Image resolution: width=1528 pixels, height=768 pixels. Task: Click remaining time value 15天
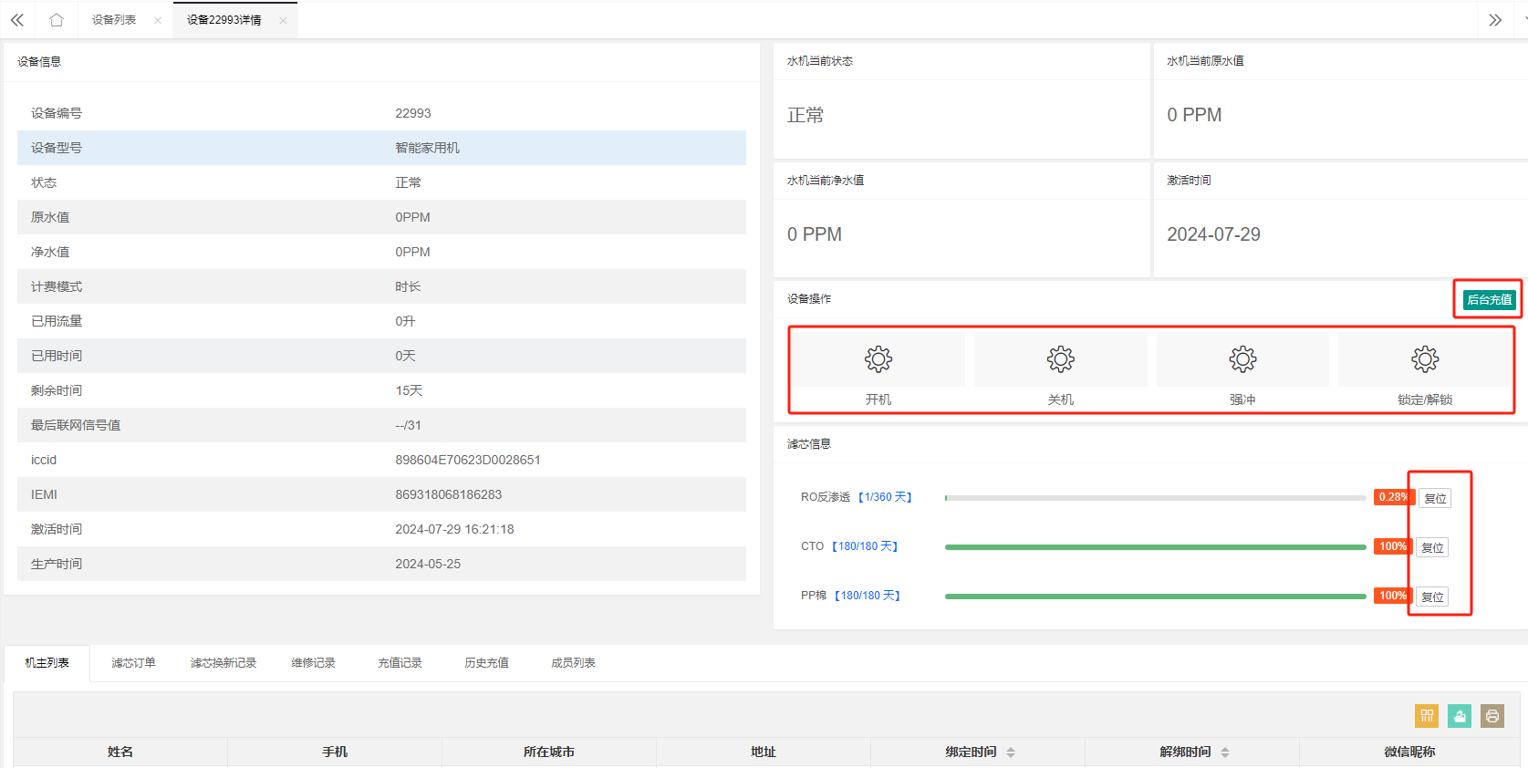coord(409,390)
